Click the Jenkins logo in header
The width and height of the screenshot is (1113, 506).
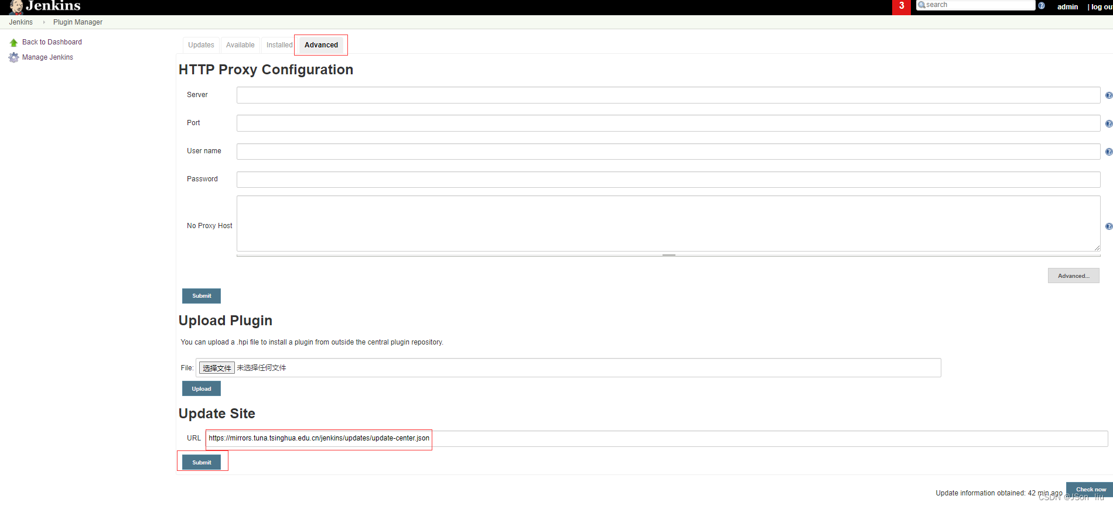[x=46, y=6]
